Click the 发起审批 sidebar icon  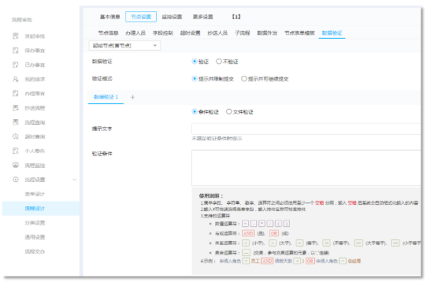point(16,36)
